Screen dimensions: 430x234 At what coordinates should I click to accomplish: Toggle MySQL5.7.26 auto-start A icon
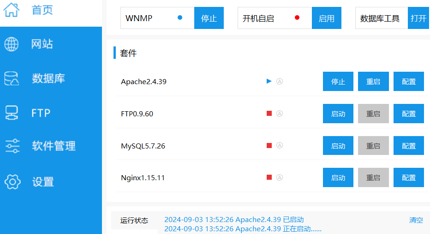point(280,145)
